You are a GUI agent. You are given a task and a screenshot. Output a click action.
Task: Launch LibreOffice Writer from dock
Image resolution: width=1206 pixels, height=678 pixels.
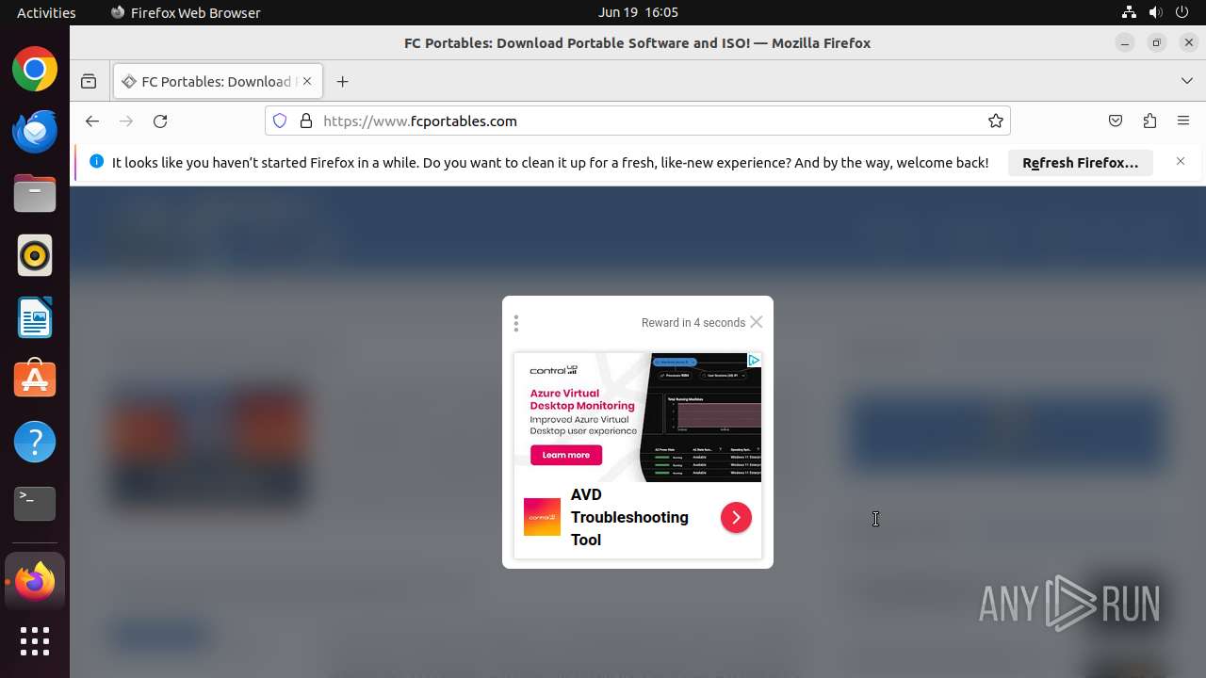click(35, 317)
